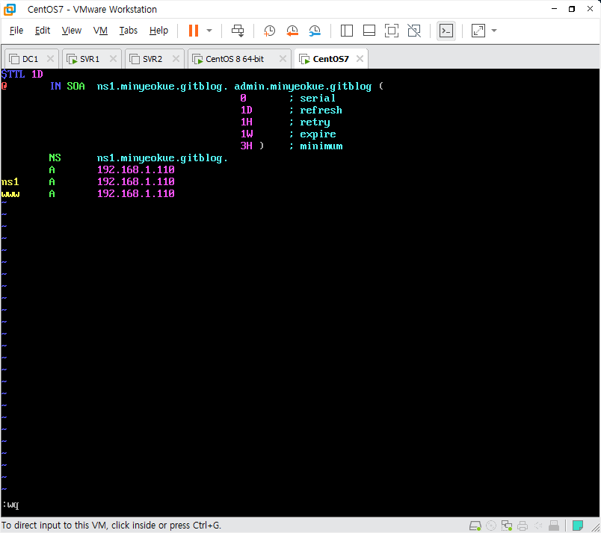The width and height of the screenshot is (601, 533).
Task: Enter full screen mode
Action: [392, 31]
